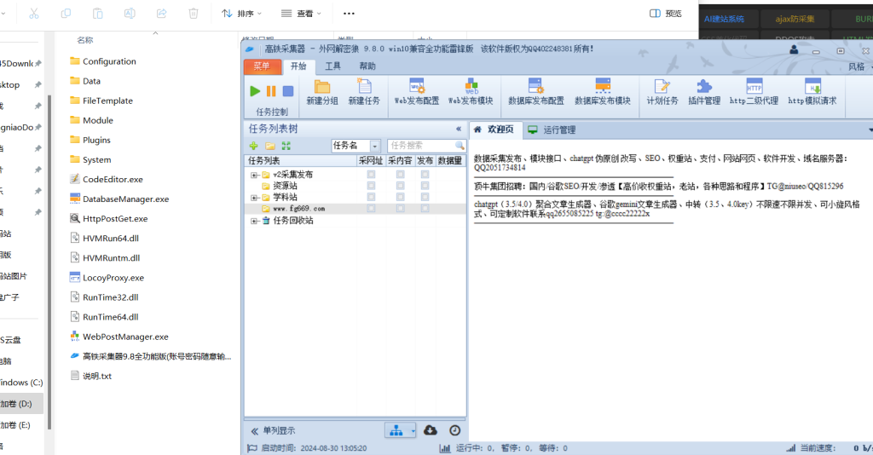Collapse the 任务列表树 panel with double chevron

pos(459,129)
